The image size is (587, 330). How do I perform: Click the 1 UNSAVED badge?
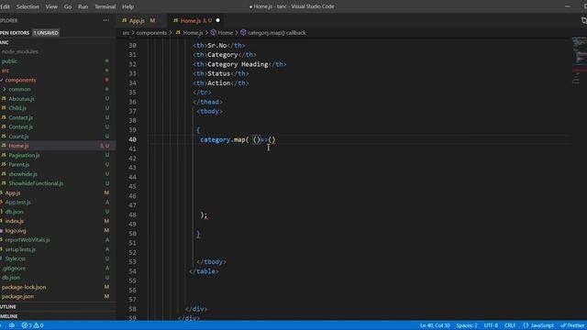click(x=46, y=33)
